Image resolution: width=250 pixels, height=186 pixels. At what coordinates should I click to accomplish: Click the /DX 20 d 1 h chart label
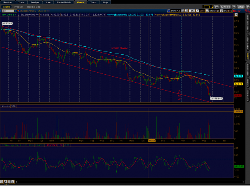[9, 15]
